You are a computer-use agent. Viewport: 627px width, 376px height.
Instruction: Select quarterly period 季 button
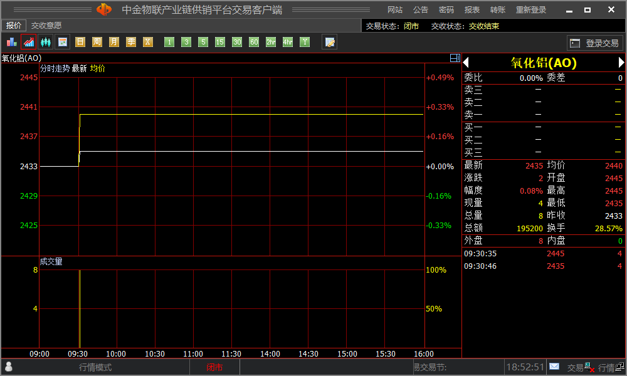[131, 42]
